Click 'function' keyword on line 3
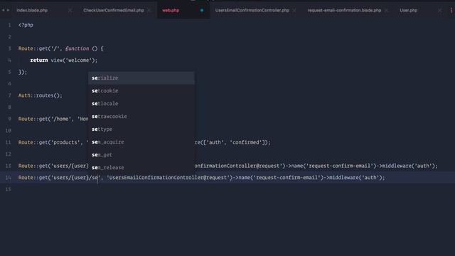 pos(77,48)
